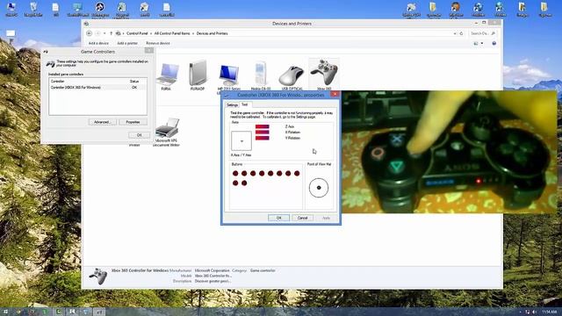Click the Refresh icon in the address bar
The width and height of the screenshot is (562, 316).
461,33
